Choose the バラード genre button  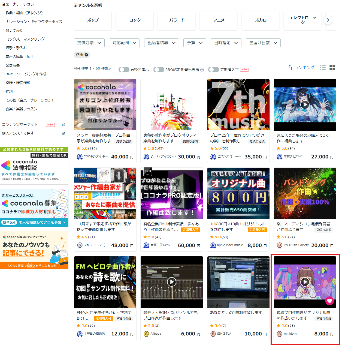coord(177,20)
